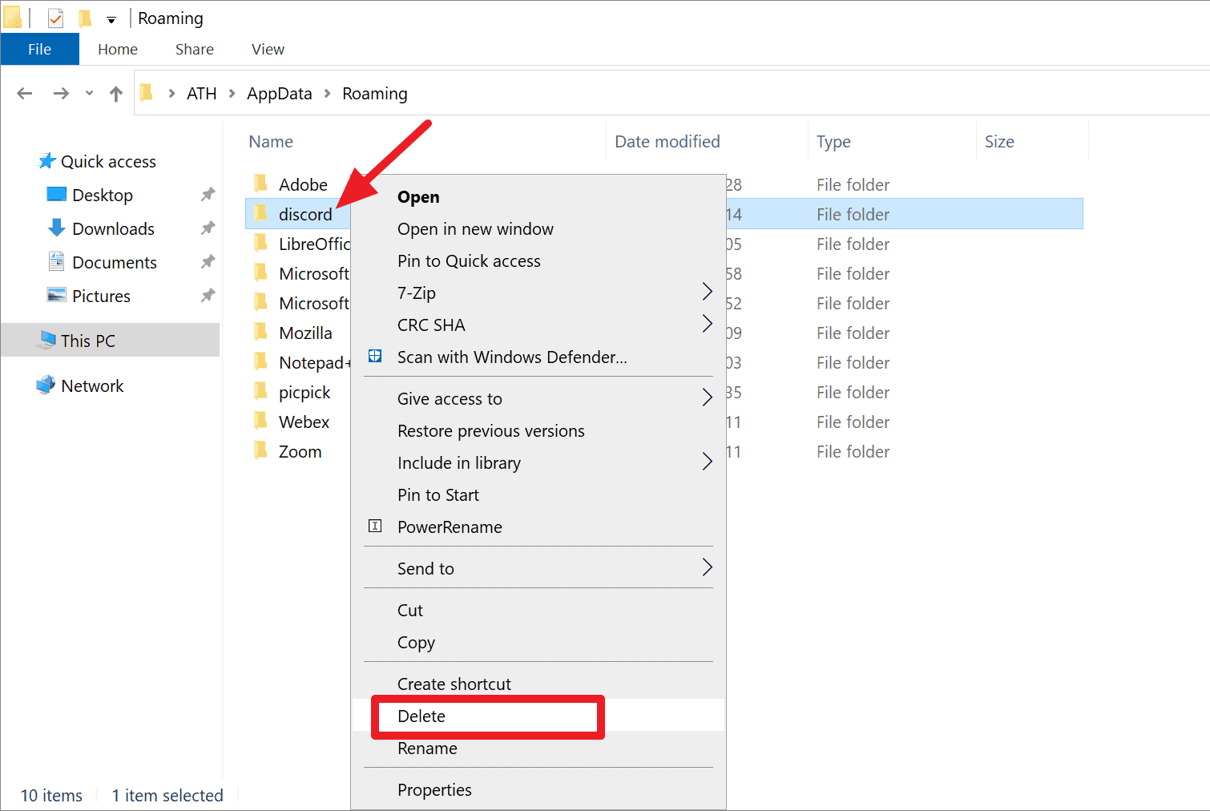Click the Windows Defender shield icon
Image resolution: width=1210 pixels, height=811 pixels.
pyautogui.click(x=375, y=356)
